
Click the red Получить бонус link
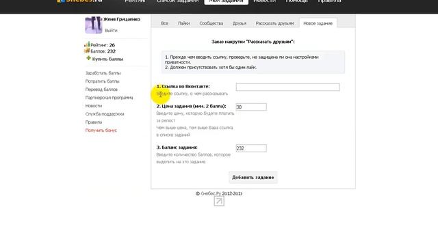pos(101,131)
